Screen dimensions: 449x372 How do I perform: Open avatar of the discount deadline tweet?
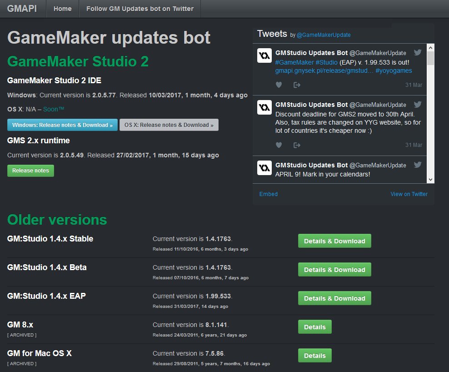[264, 107]
